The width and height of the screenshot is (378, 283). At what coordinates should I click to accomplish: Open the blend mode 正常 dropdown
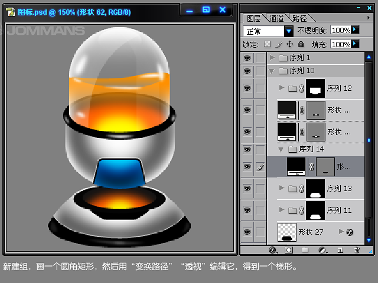289,31
